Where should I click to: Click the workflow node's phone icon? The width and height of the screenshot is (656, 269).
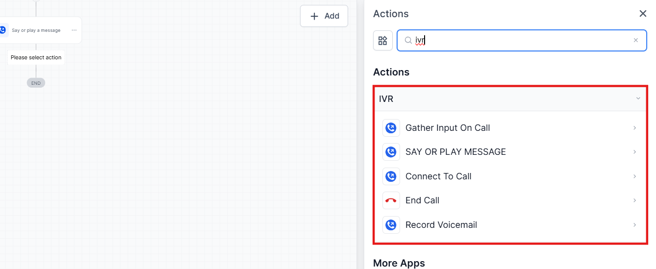3,30
